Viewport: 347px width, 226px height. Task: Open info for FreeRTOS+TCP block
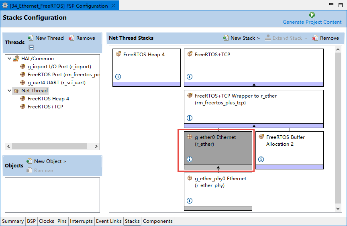pos(190,77)
